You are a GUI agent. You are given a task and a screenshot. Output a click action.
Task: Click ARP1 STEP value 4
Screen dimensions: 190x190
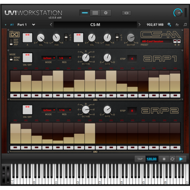click(132, 59)
